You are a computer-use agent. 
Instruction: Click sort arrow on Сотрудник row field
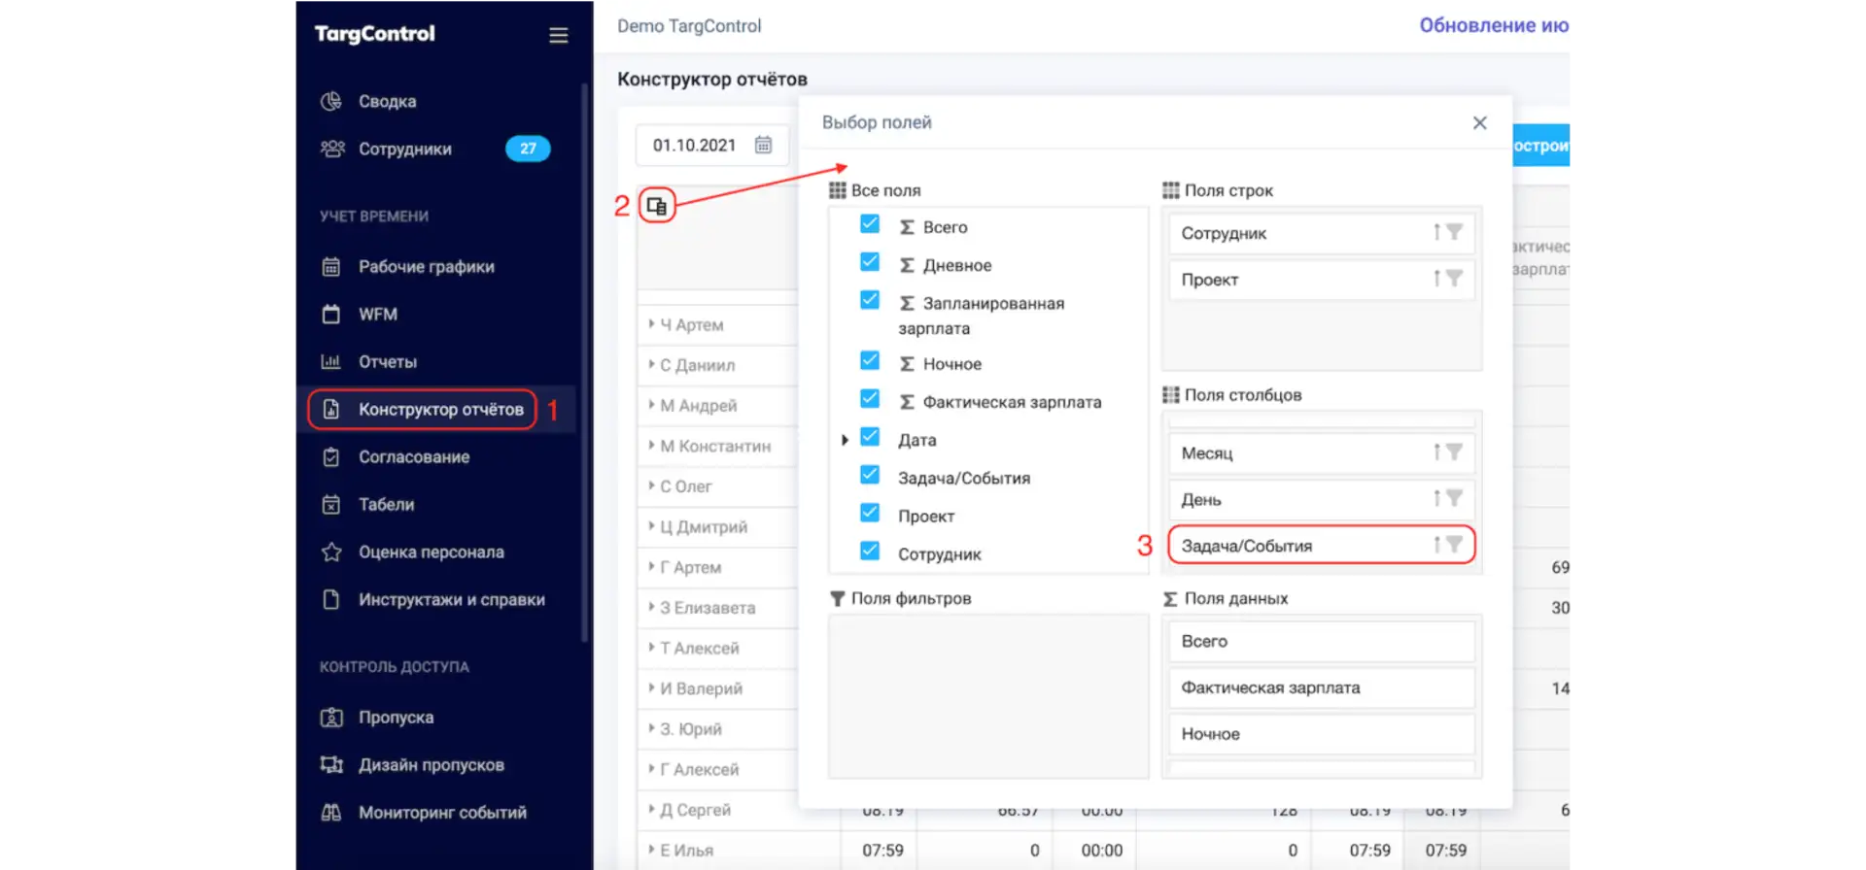pos(1436,232)
